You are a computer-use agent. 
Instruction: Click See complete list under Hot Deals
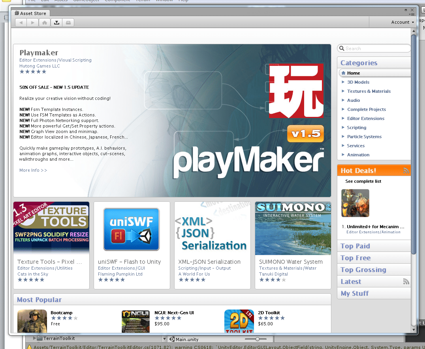[x=363, y=181]
